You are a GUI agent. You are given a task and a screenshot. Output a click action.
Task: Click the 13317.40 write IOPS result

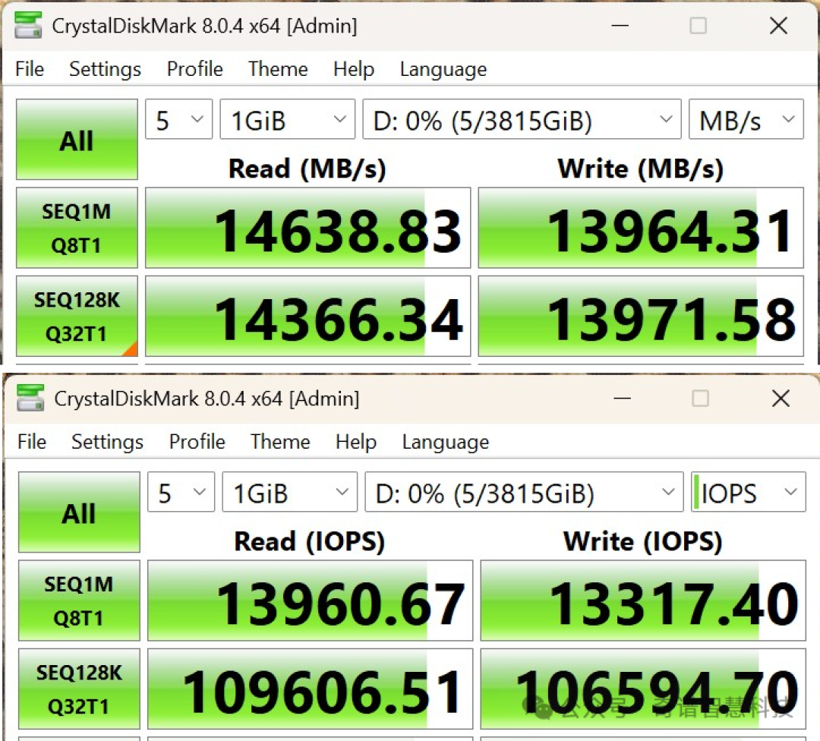tap(643, 601)
